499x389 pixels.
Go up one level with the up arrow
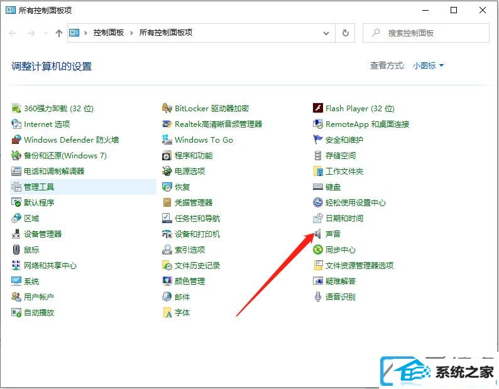point(59,33)
